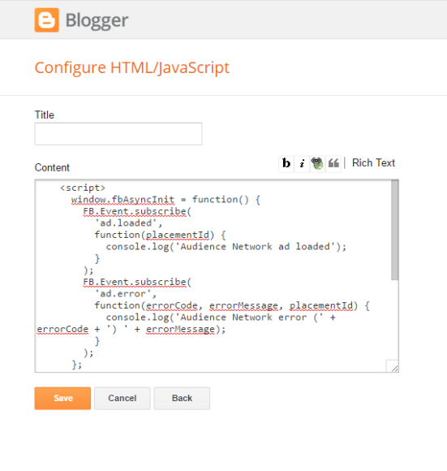Click 'window.fbAsyncInit' in the code
This screenshot has height=471, width=447.
click(x=122, y=200)
